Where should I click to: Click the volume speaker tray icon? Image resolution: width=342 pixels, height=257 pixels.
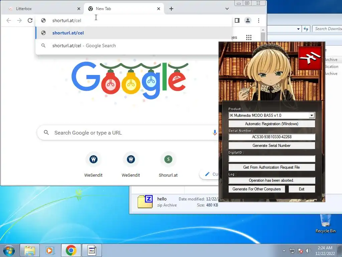[308, 251]
